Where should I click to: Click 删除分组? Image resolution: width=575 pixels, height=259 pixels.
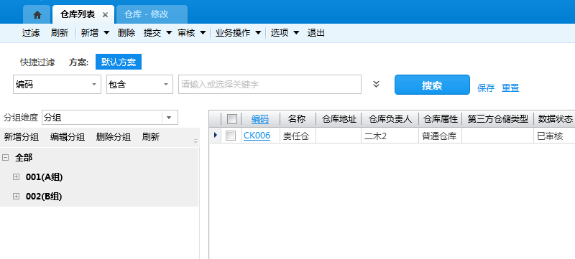(114, 137)
